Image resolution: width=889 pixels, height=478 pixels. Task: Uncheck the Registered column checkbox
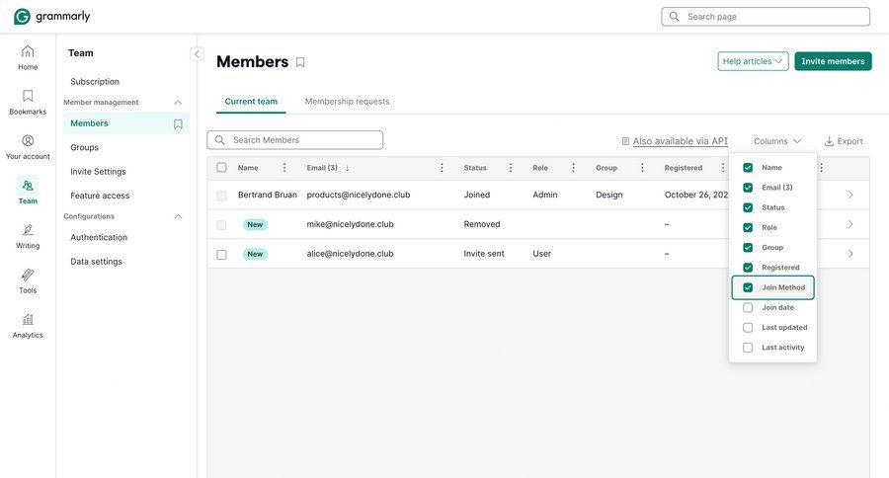pyautogui.click(x=748, y=267)
